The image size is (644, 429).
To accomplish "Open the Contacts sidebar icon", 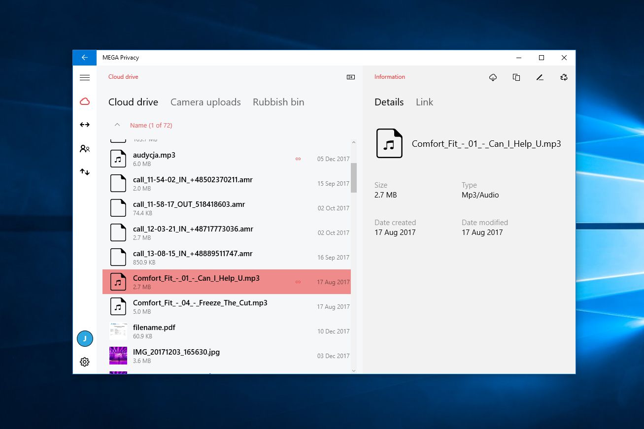I will point(85,148).
